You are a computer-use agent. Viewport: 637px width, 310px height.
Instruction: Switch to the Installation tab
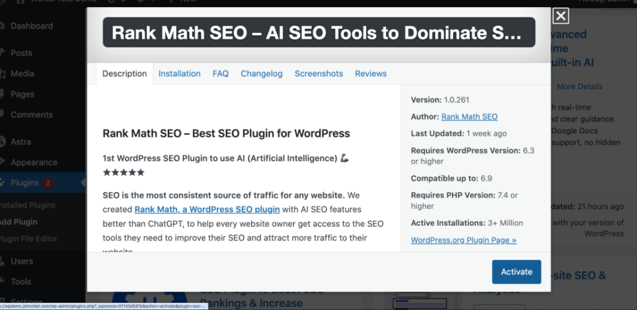(x=179, y=74)
